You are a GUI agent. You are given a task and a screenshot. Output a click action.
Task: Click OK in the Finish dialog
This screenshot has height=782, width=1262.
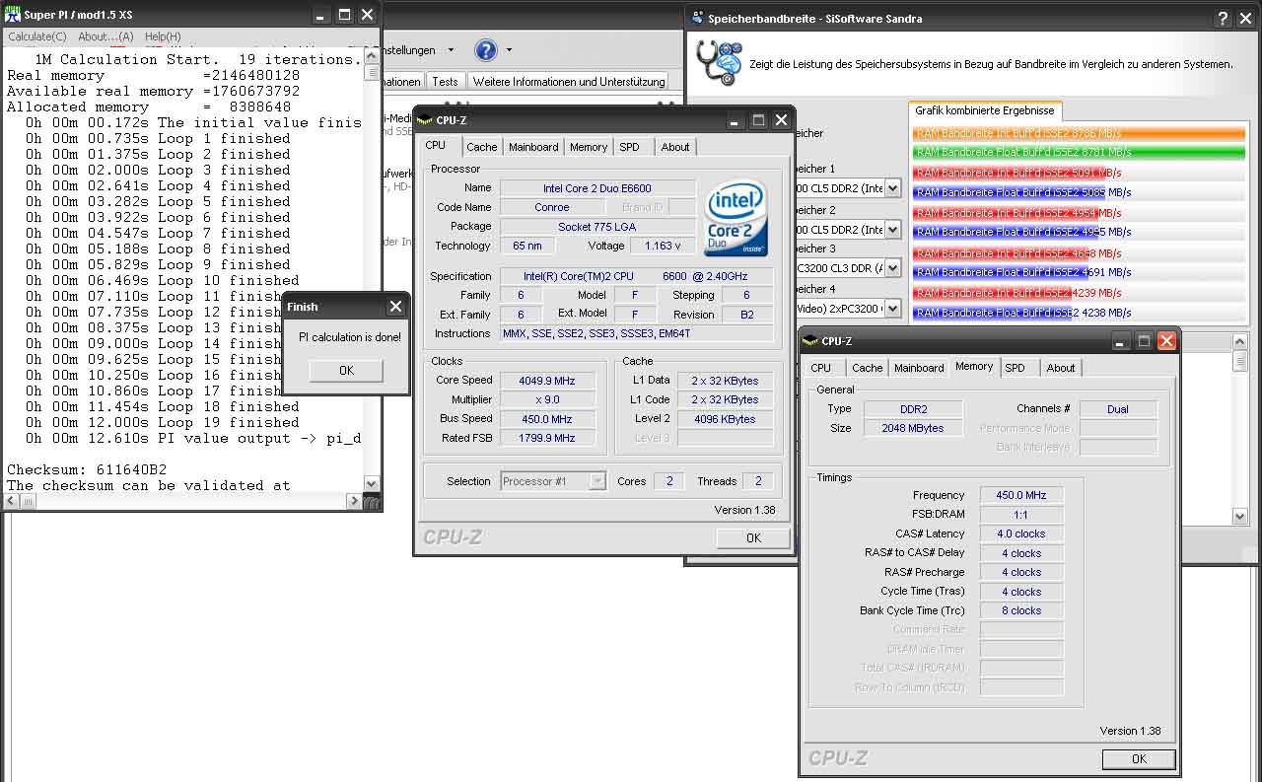tap(346, 371)
